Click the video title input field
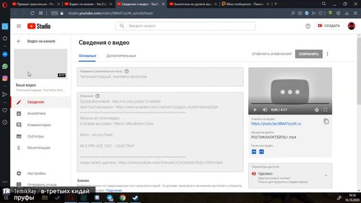361x203 pixels. pyautogui.click(x=160, y=77)
